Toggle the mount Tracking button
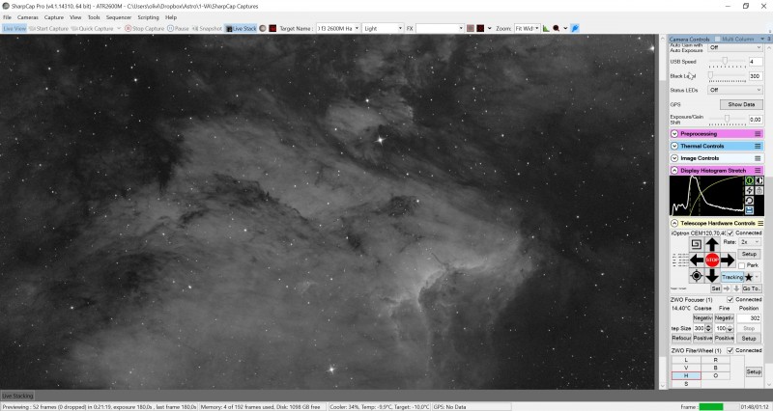773x411 pixels. point(732,277)
